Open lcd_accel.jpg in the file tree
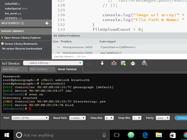This screenshot has width=187, height=140. [13, 13]
